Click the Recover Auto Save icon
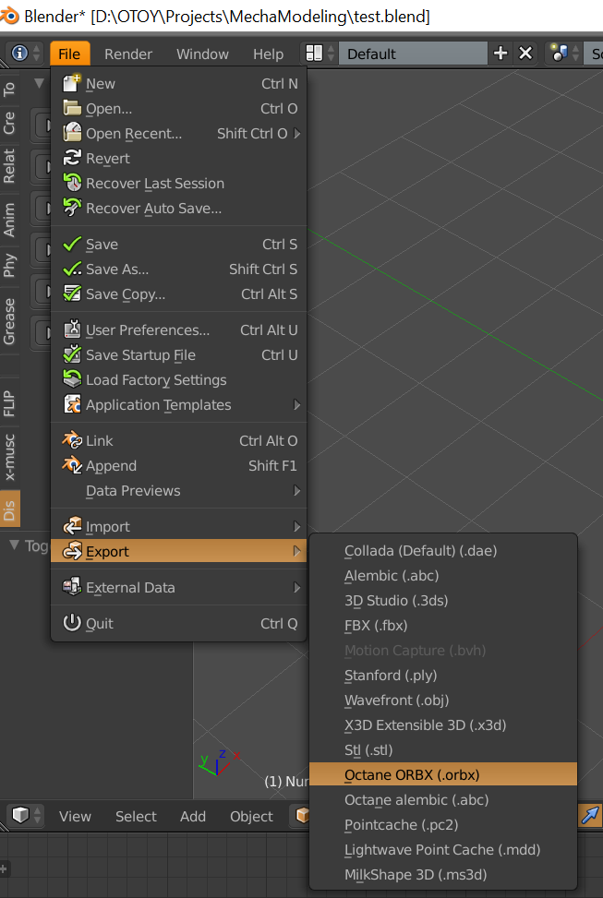This screenshot has height=898, width=603. pyautogui.click(x=72, y=208)
